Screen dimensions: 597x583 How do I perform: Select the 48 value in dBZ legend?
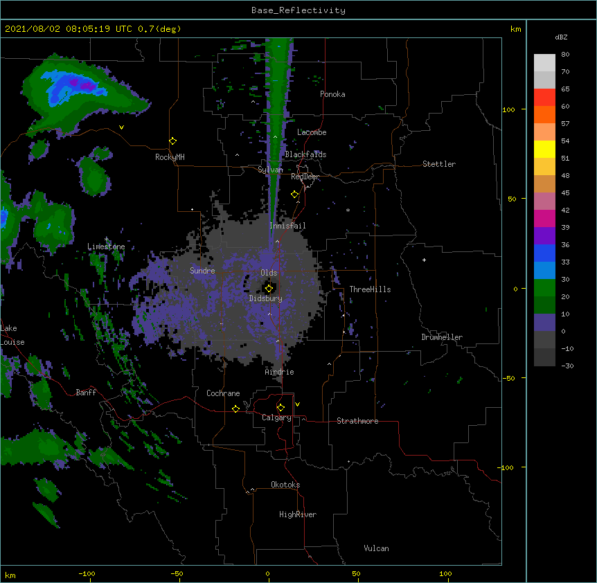(x=565, y=175)
